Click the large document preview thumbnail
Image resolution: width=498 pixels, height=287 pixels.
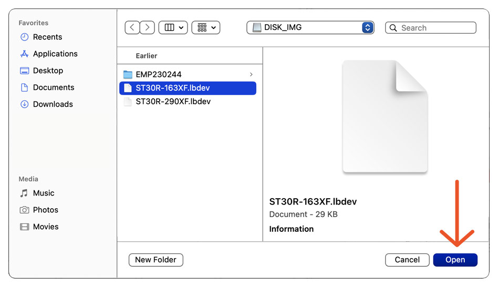(x=385, y=116)
